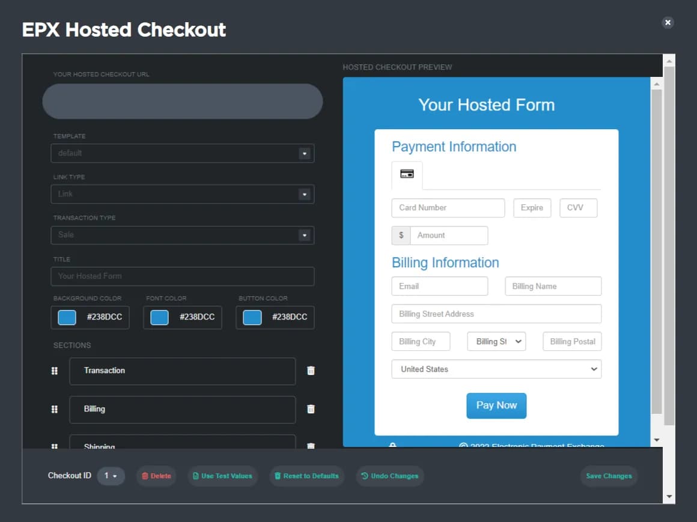The height and width of the screenshot is (522, 697).
Task: Click the Amount field
Action: 449,235
